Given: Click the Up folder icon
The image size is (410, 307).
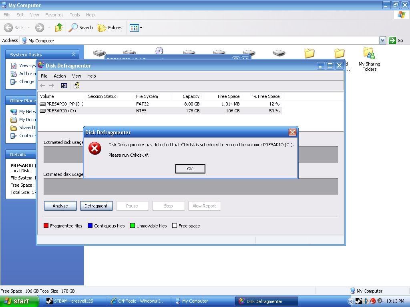Looking at the screenshot, I should [x=59, y=28].
